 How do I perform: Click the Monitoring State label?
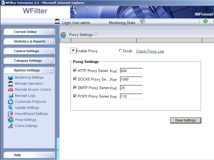tap(122, 23)
